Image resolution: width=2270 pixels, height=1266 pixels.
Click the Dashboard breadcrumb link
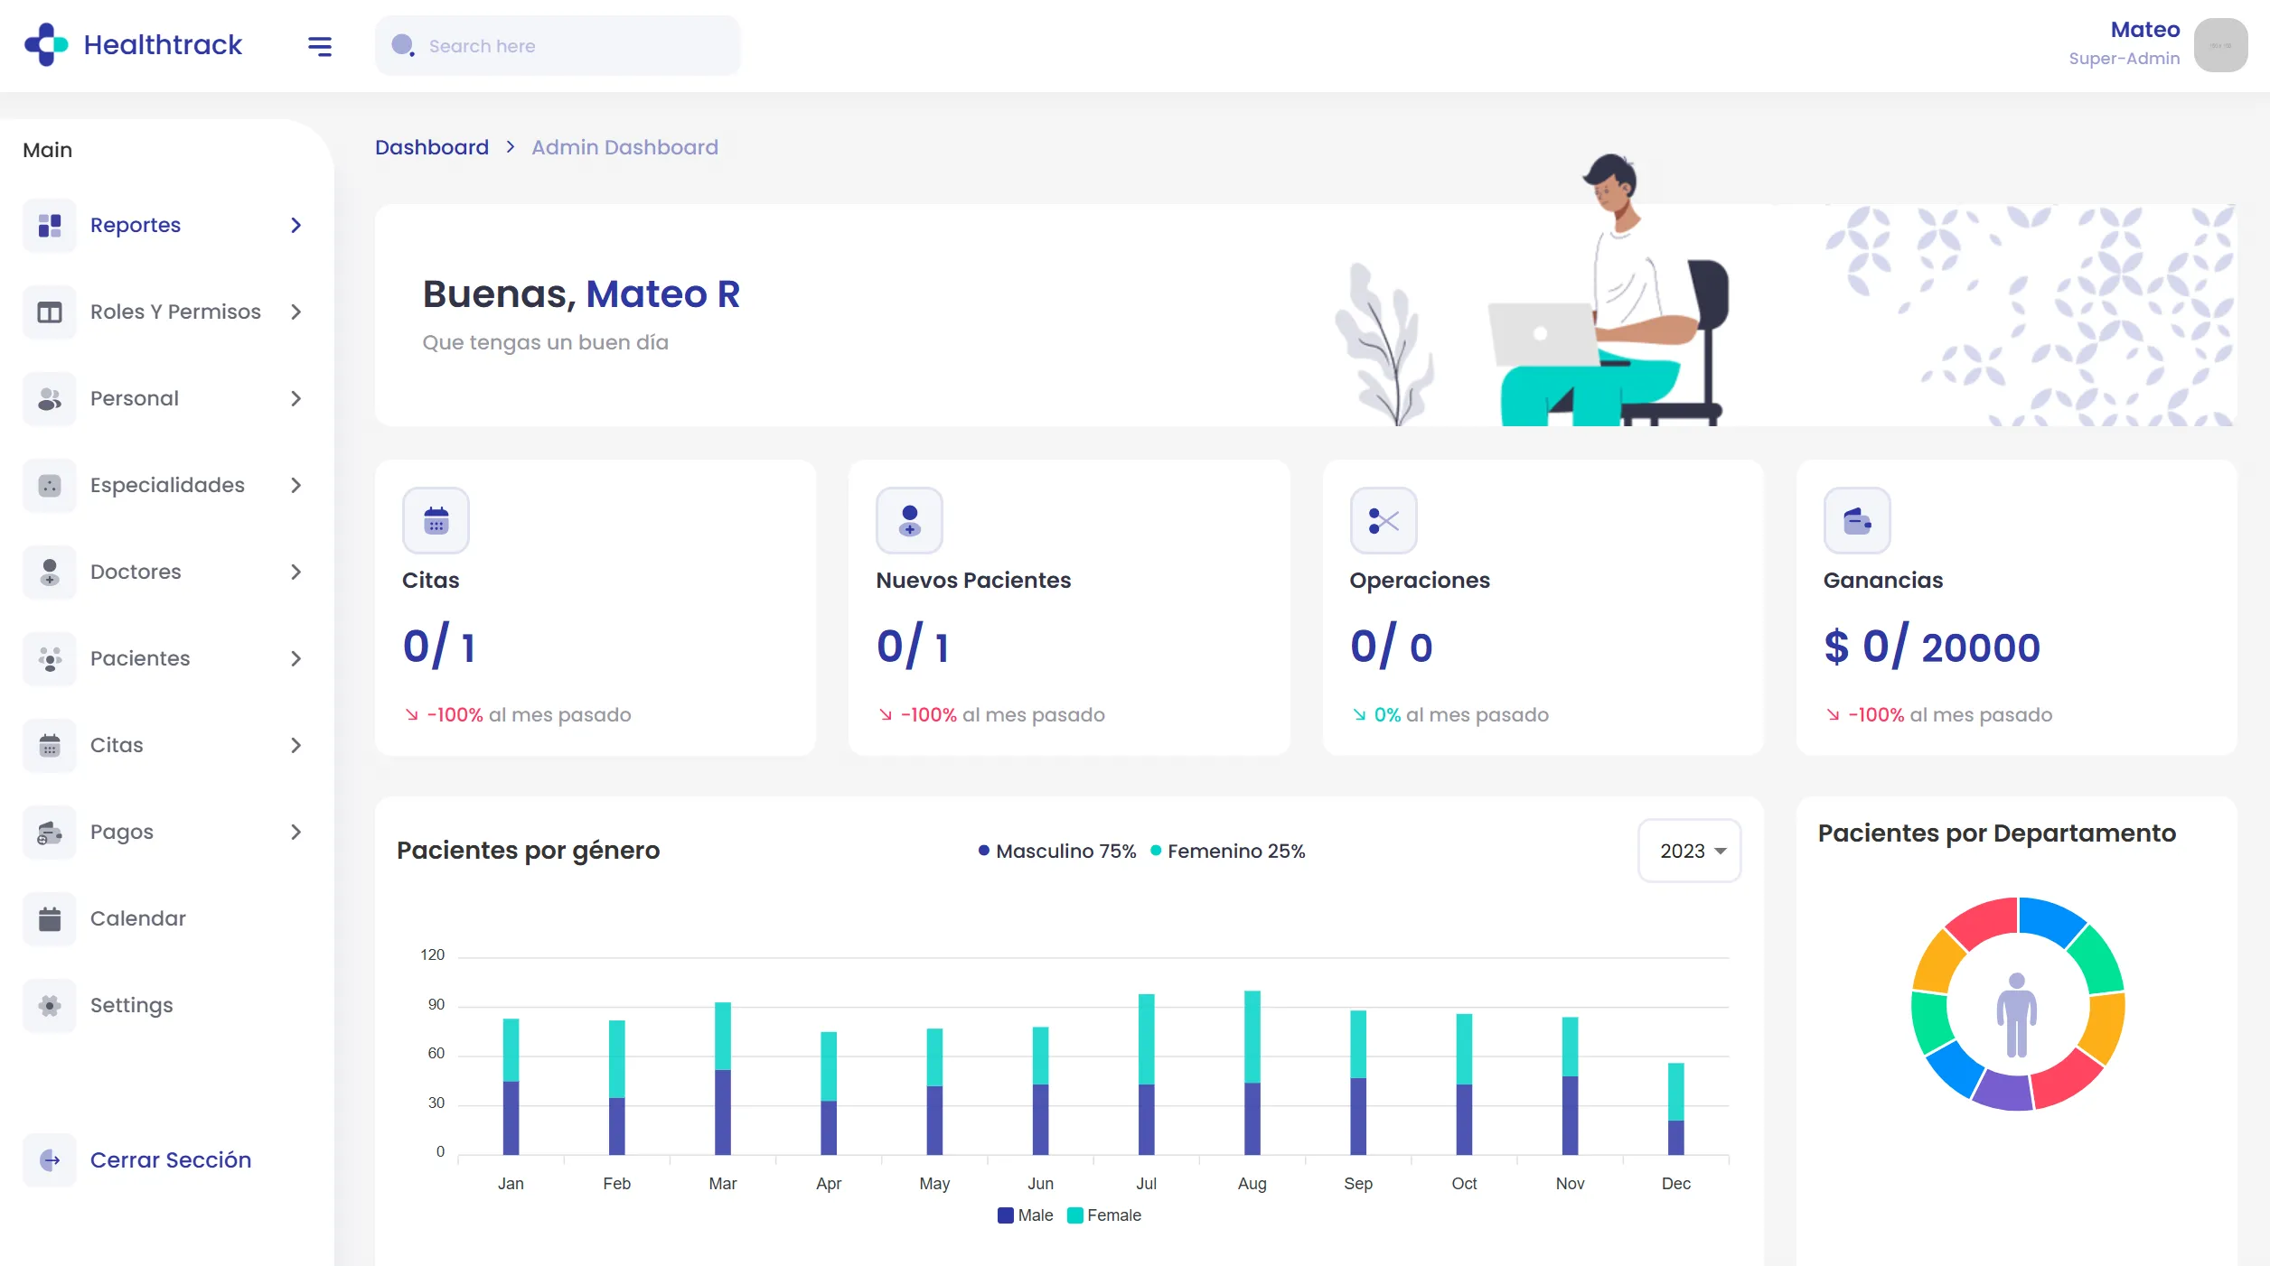pyautogui.click(x=432, y=147)
